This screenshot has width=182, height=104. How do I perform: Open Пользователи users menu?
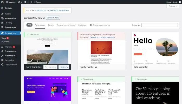[10, 51]
